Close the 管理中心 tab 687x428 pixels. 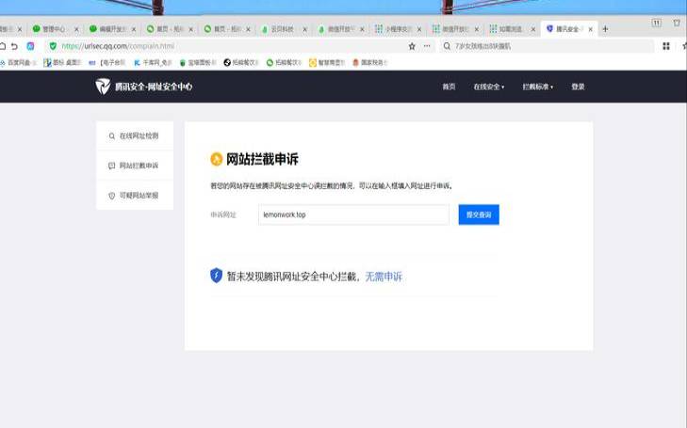tap(76, 29)
